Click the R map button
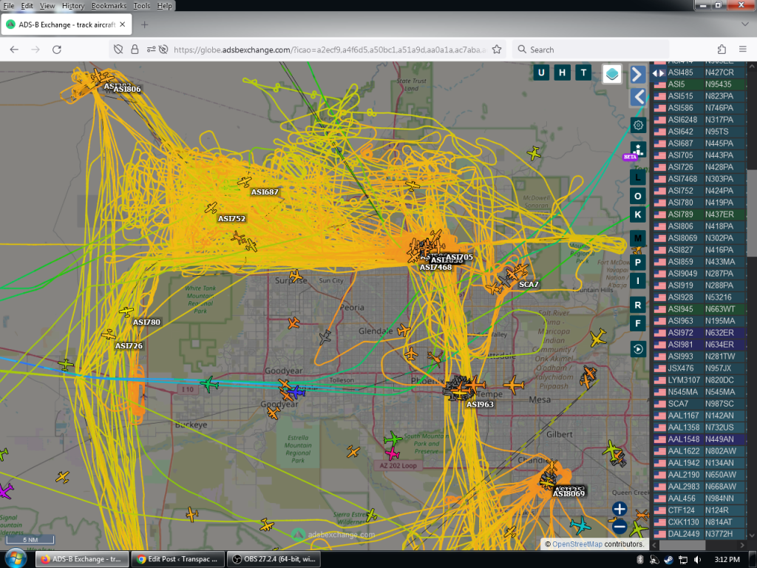This screenshot has height=568, width=757. (x=638, y=305)
